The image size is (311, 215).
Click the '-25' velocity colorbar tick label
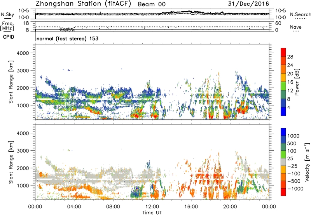click(x=292, y=166)
